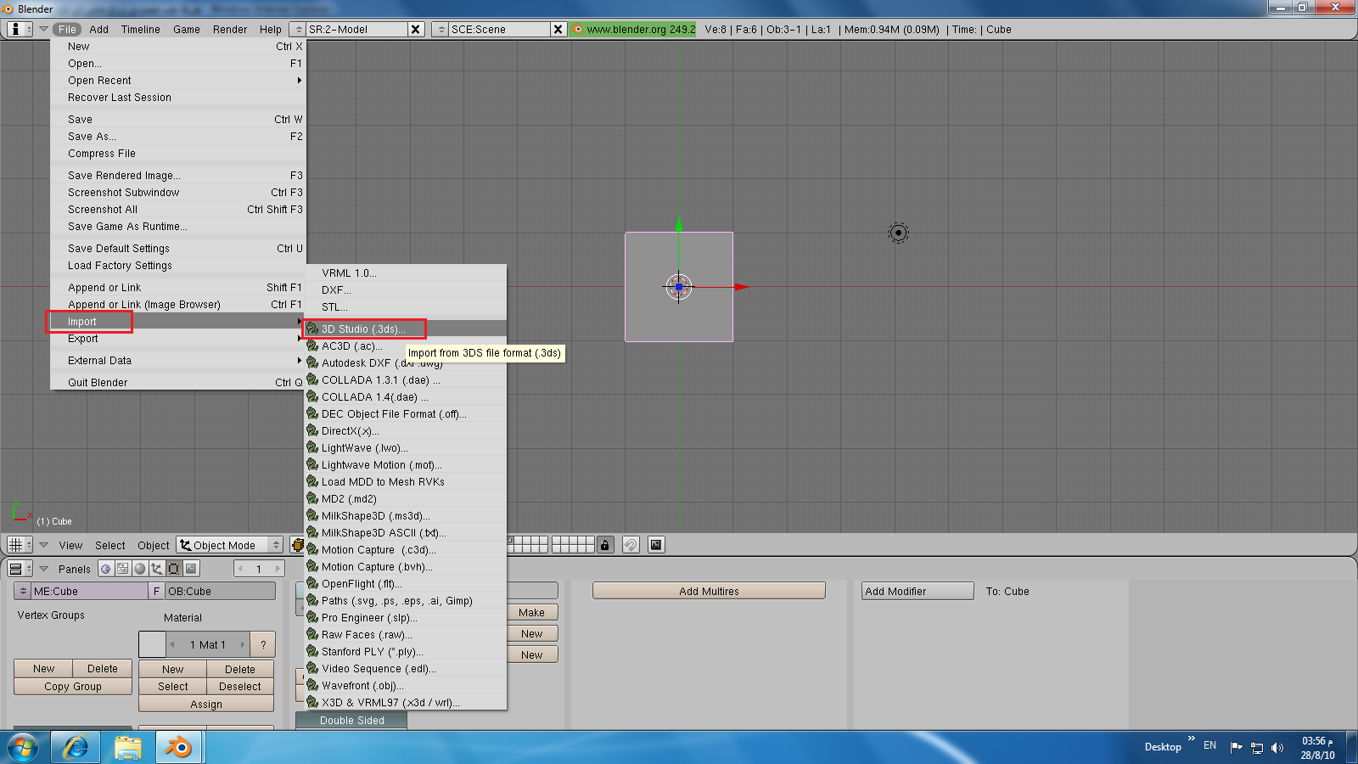The width and height of the screenshot is (1358, 764).
Task: Delete current screen with X button
Action: pyautogui.click(x=416, y=29)
